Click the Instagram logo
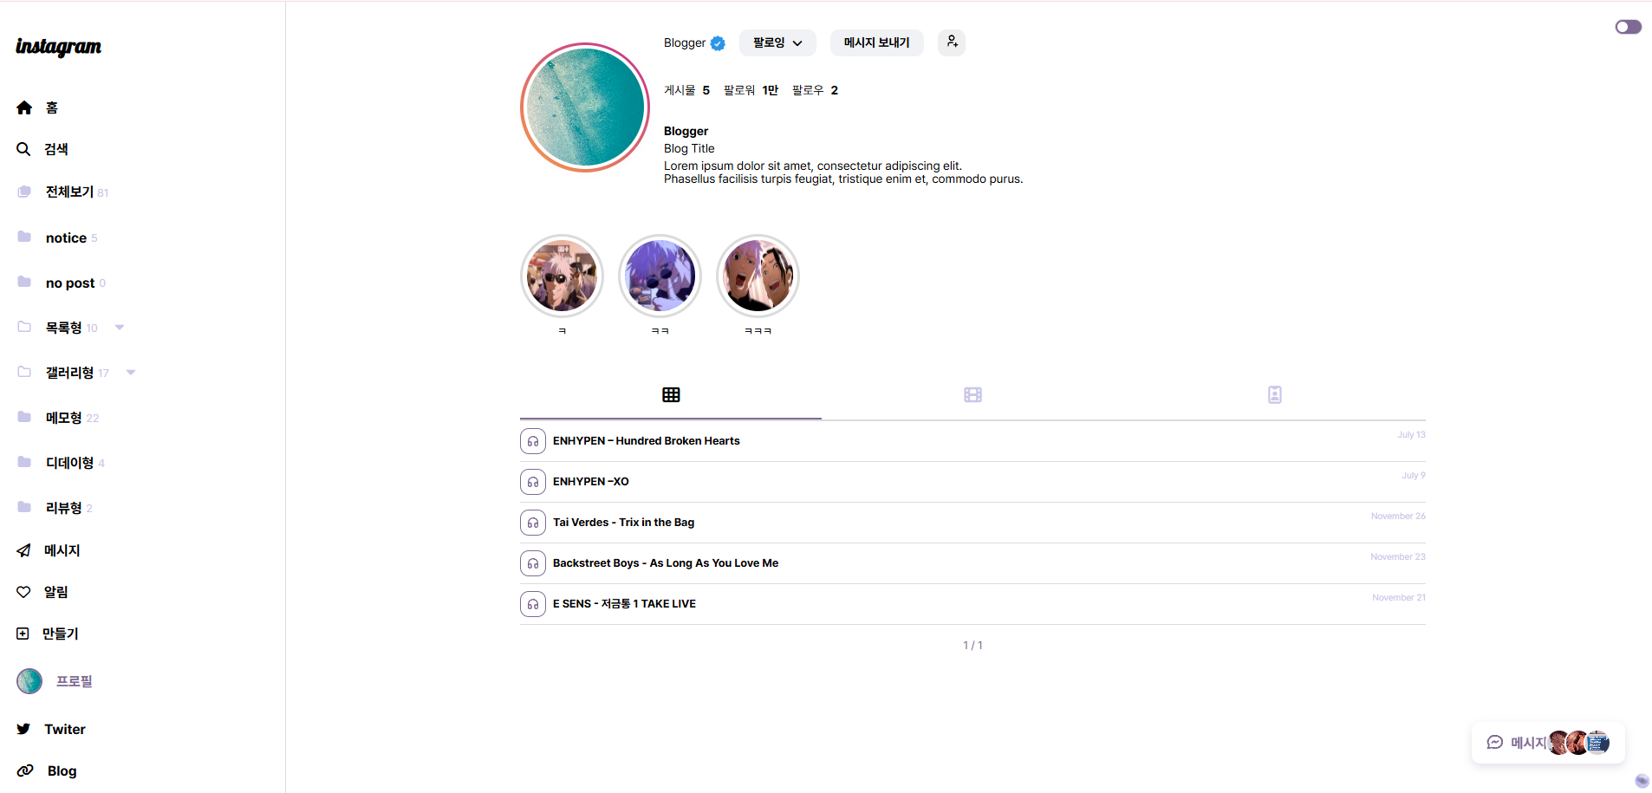1652x793 pixels. click(x=58, y=47)
